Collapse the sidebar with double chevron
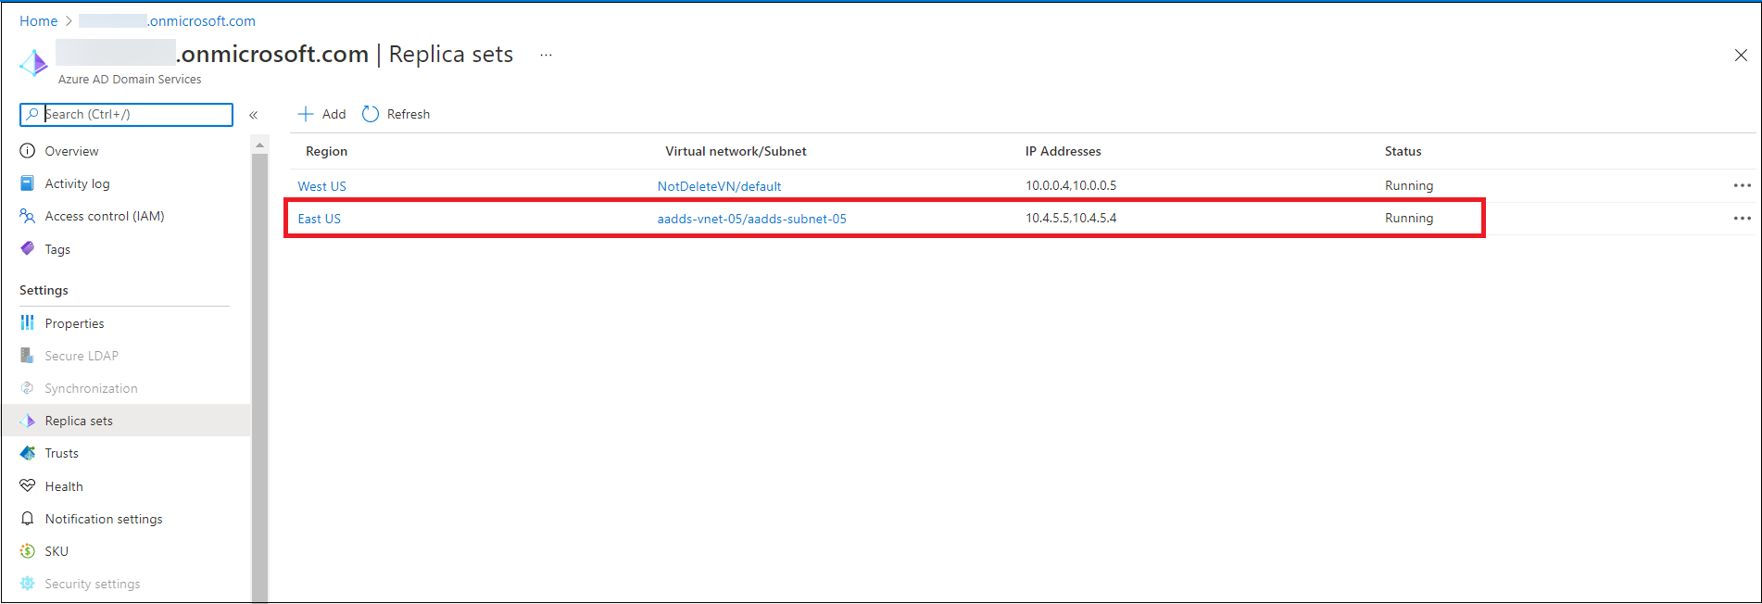 click(x=253, y=115)
